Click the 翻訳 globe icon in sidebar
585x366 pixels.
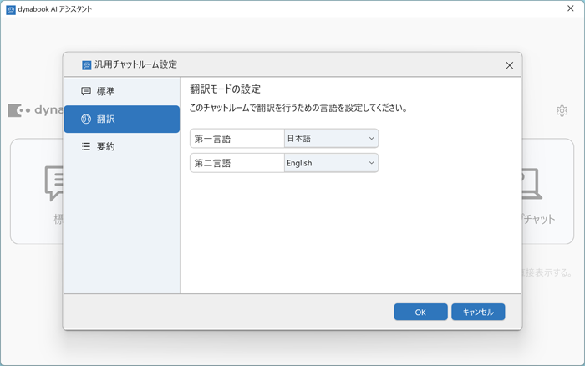(86, 119)
